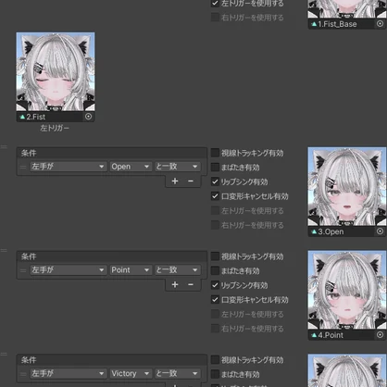Viewport: 387px width, 387px height.
Task: Grab the reorder handle of the Open condition row
Action: click(x=23, y=167)
